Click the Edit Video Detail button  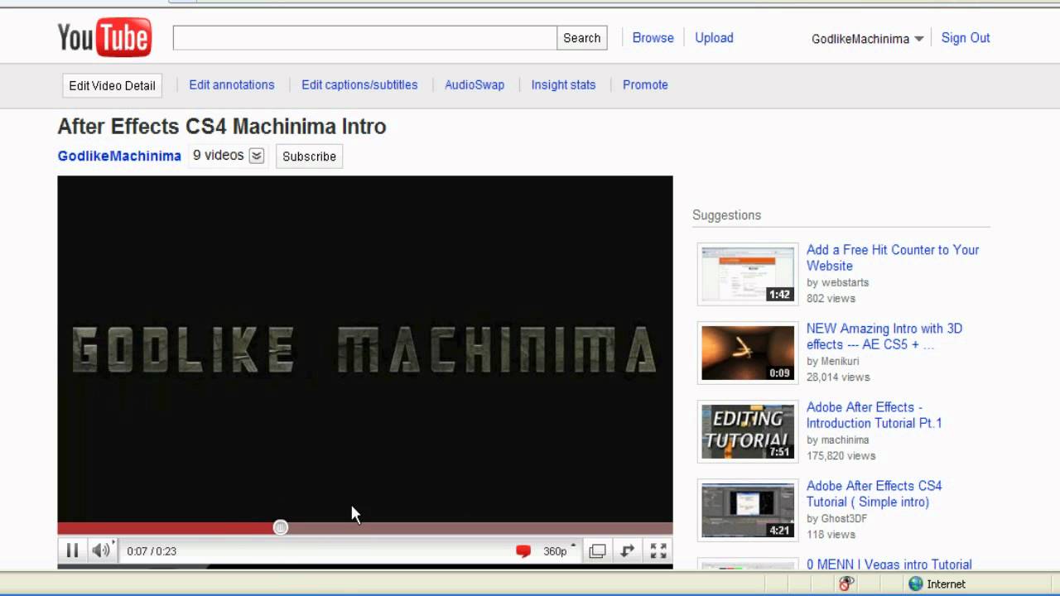tap(112, 85)
